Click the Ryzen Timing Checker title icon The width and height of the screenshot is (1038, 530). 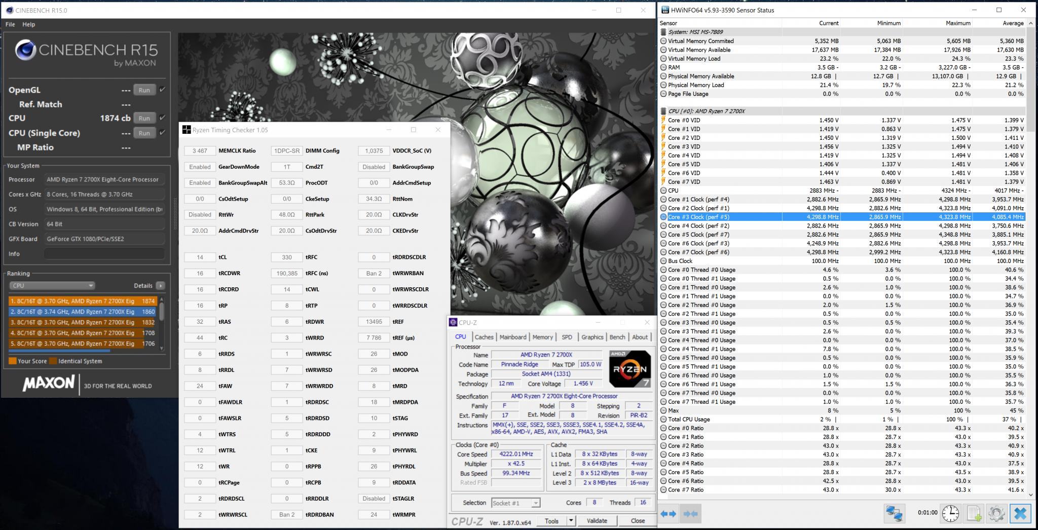pos(187,130)
